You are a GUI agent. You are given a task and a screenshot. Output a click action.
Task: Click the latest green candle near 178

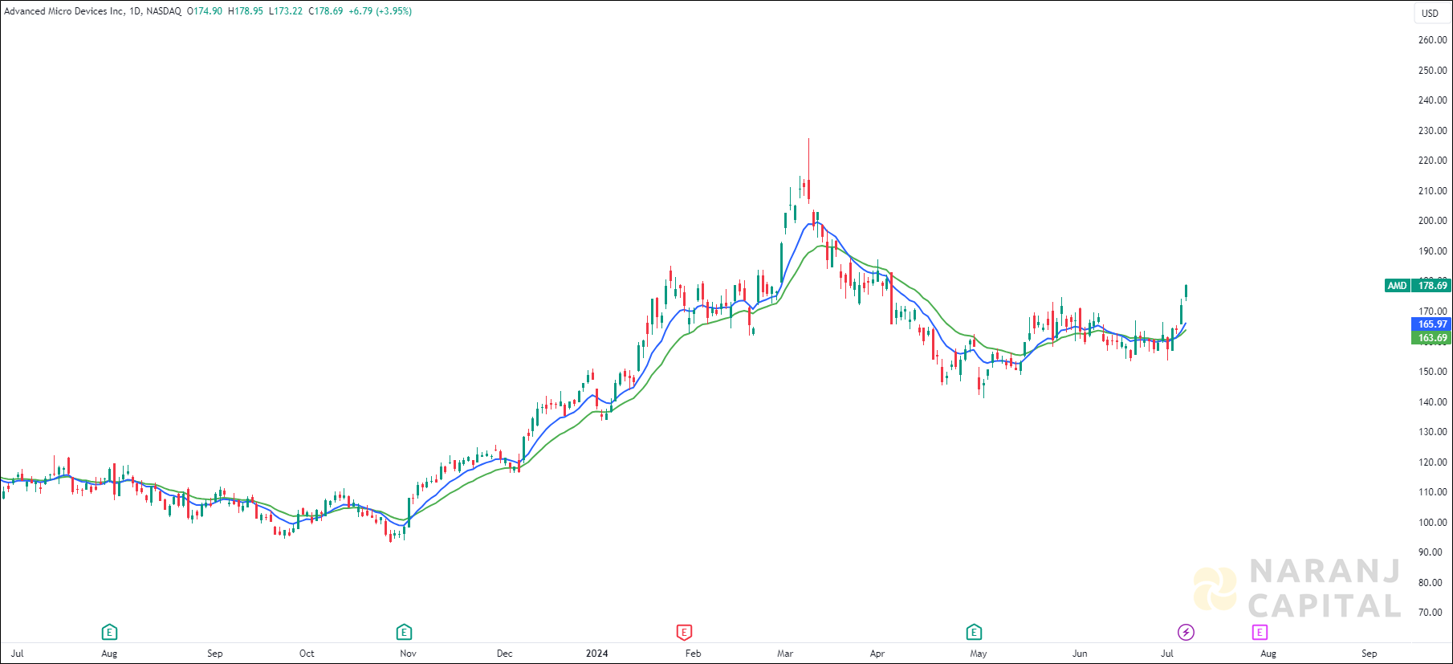tap(1186, 291)
